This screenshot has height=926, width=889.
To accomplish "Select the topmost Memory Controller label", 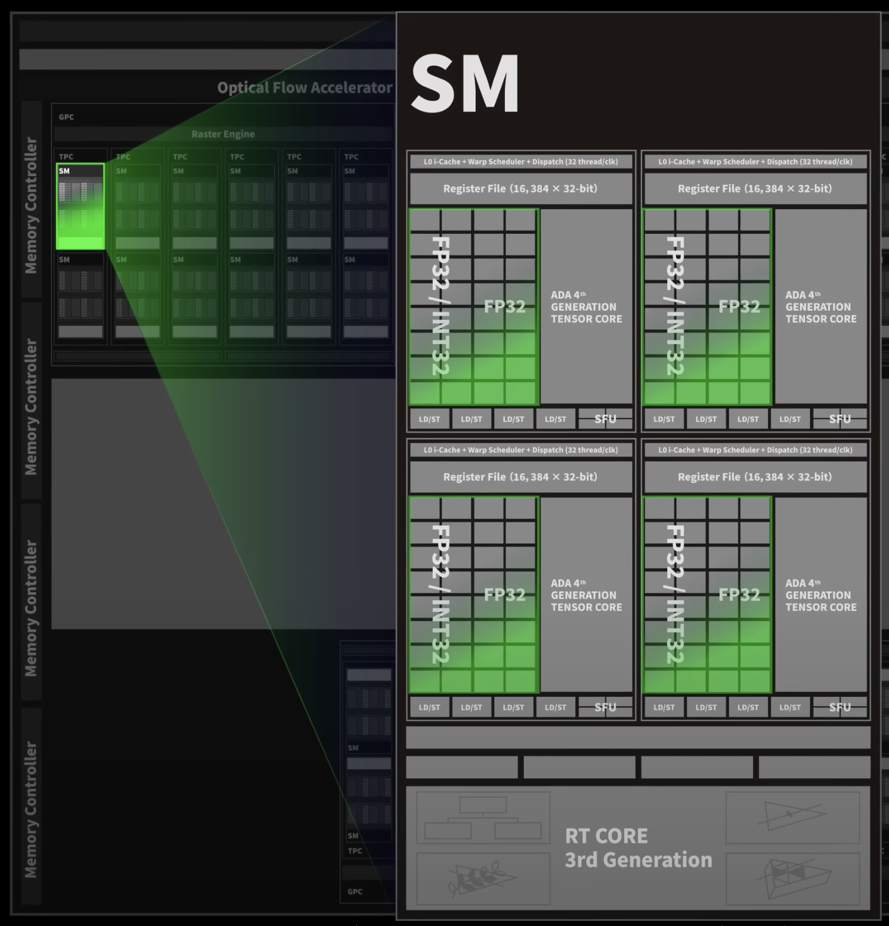I will click(x=30, y=205).
